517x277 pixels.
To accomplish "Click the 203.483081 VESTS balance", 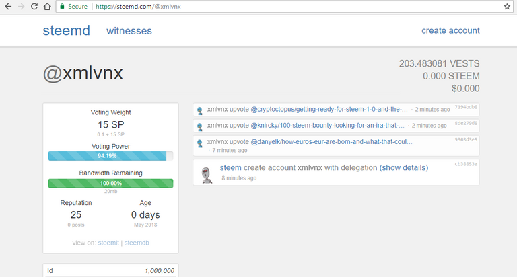I will coord(439,63).
